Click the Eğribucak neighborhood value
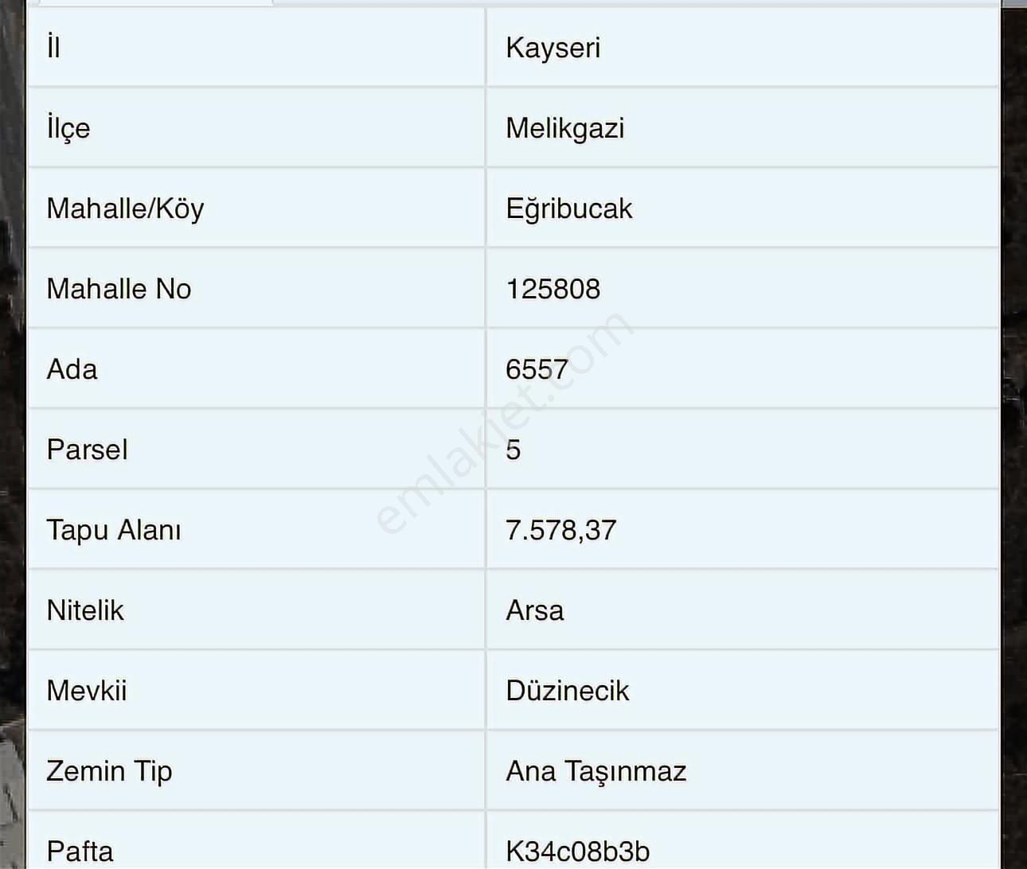1027x869 pixels. tap(569, 208)
